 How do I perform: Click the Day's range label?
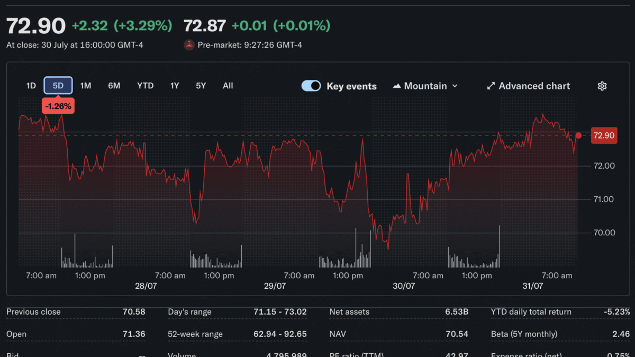pos(189,312)
